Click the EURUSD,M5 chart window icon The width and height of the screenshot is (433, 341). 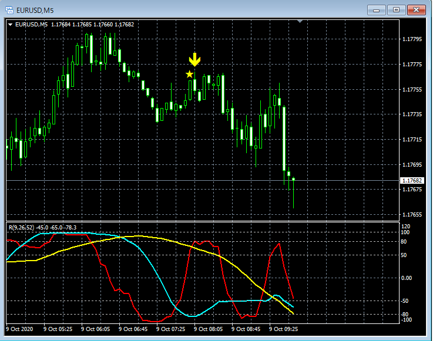coord(9,11)
